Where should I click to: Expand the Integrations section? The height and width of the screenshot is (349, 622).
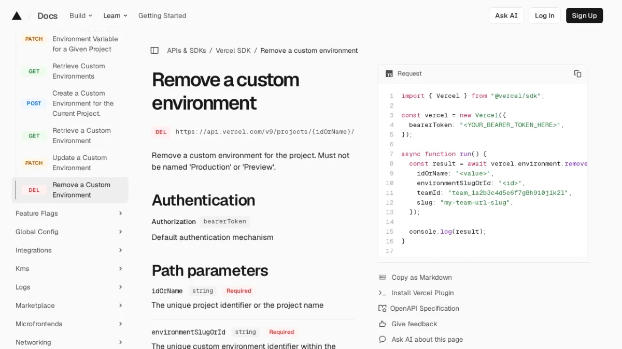70,250
